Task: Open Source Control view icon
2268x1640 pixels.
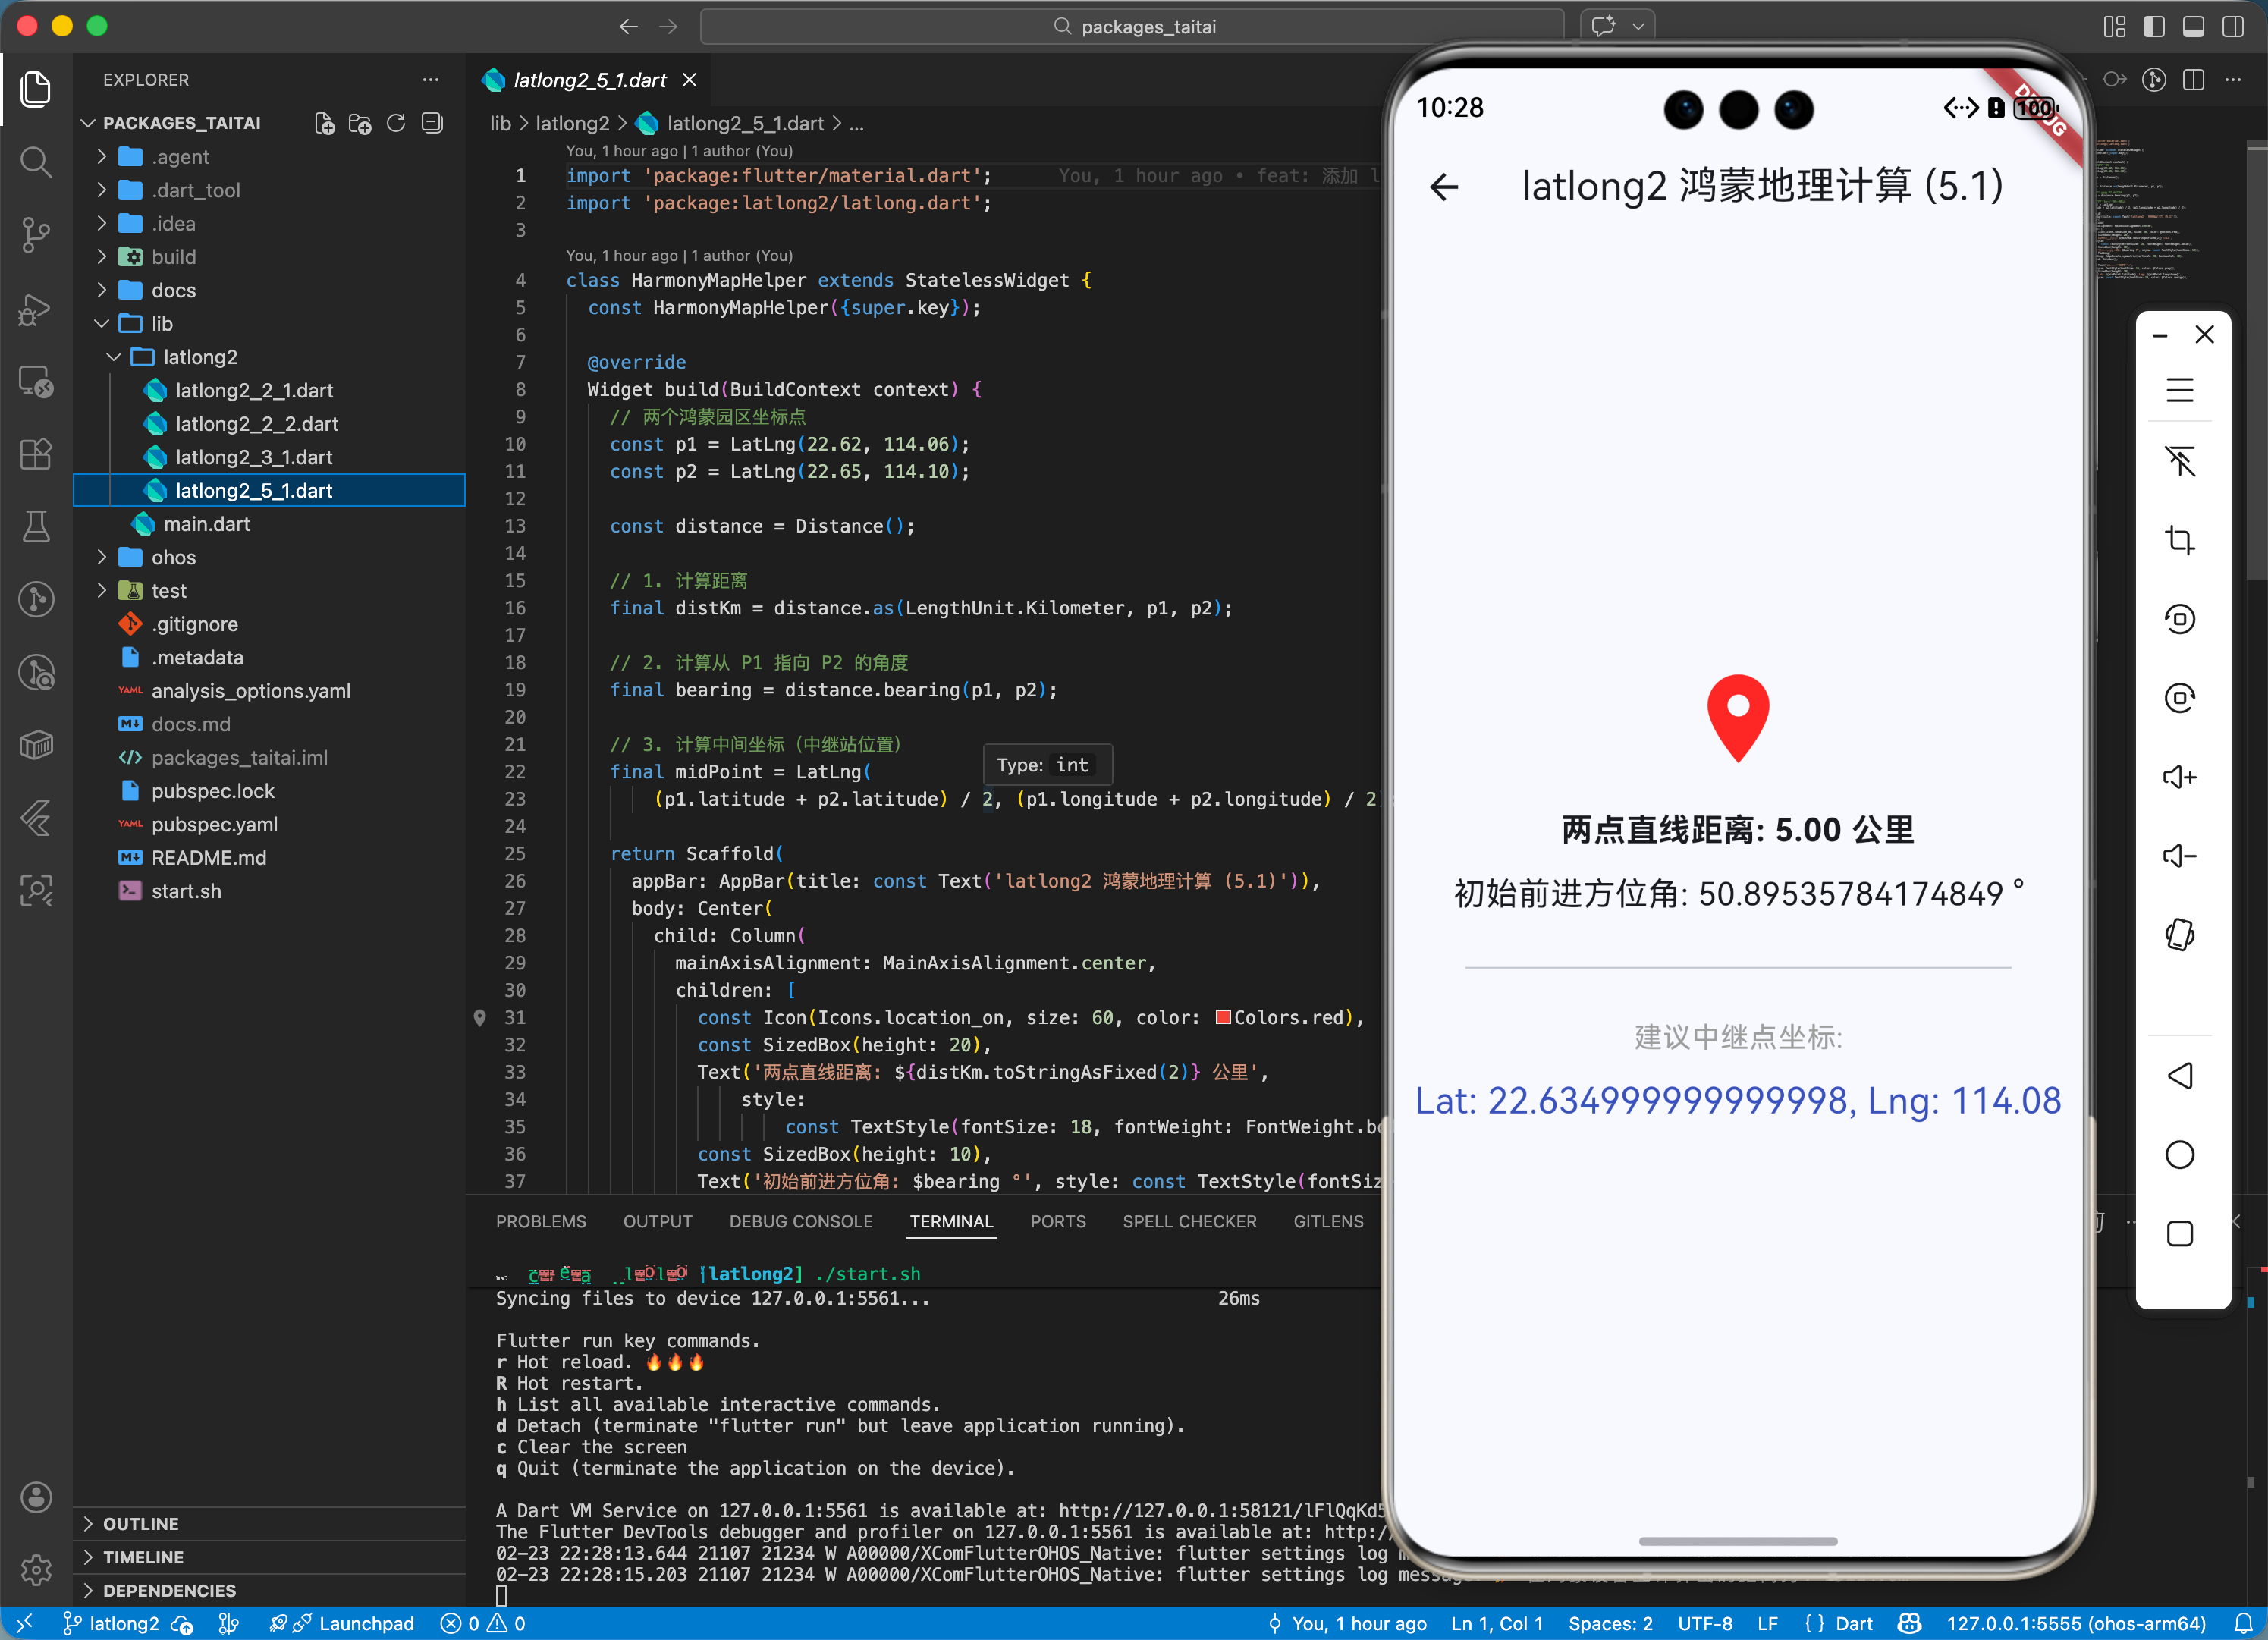Action: click(36, 235)
